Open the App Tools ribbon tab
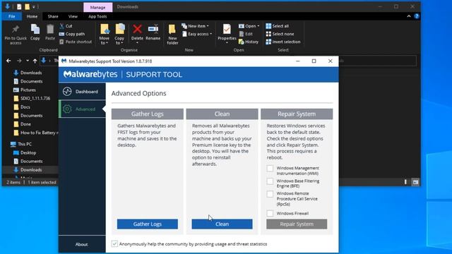Screen dimensions: 452x254 pos(97,16)
